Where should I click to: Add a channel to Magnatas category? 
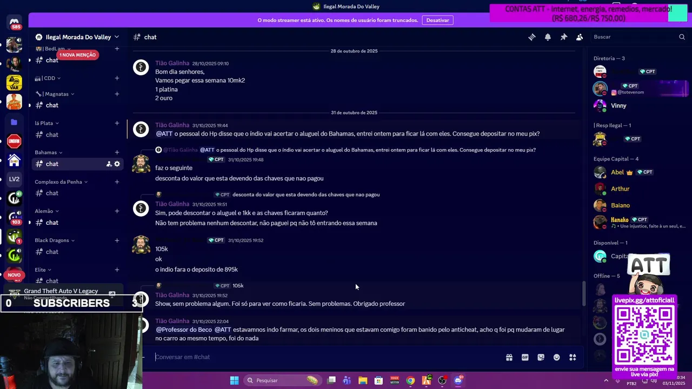[x=117, y=94]
